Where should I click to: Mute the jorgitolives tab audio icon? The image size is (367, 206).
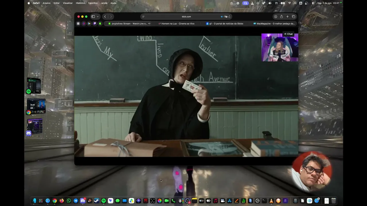[149, 23]
